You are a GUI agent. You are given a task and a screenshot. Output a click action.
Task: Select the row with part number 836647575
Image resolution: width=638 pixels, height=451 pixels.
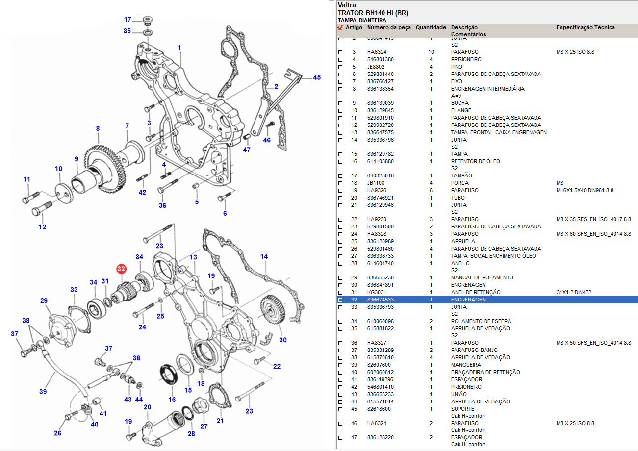381,132
